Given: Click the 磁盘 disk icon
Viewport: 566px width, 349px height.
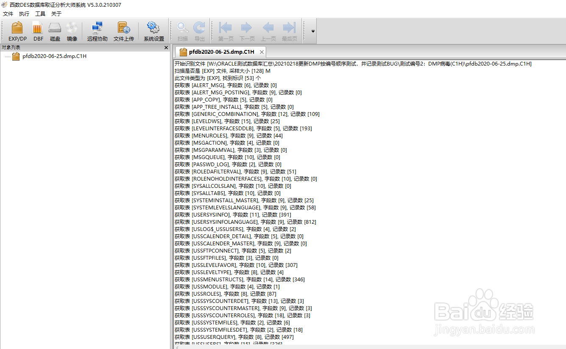Looking at the screenshot, I should point(55,31).
